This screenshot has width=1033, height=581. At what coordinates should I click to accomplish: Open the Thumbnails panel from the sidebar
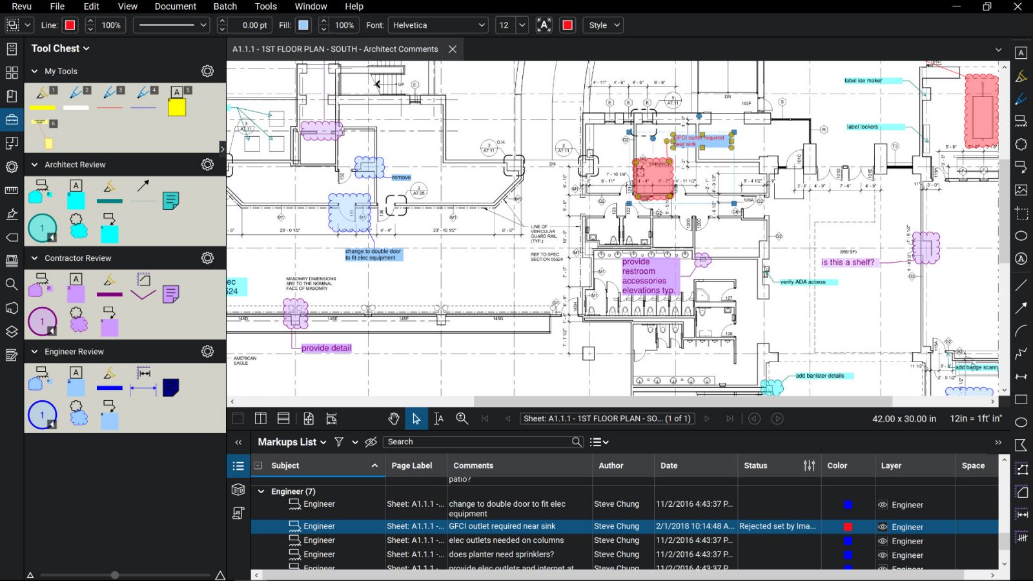point(12,72)
